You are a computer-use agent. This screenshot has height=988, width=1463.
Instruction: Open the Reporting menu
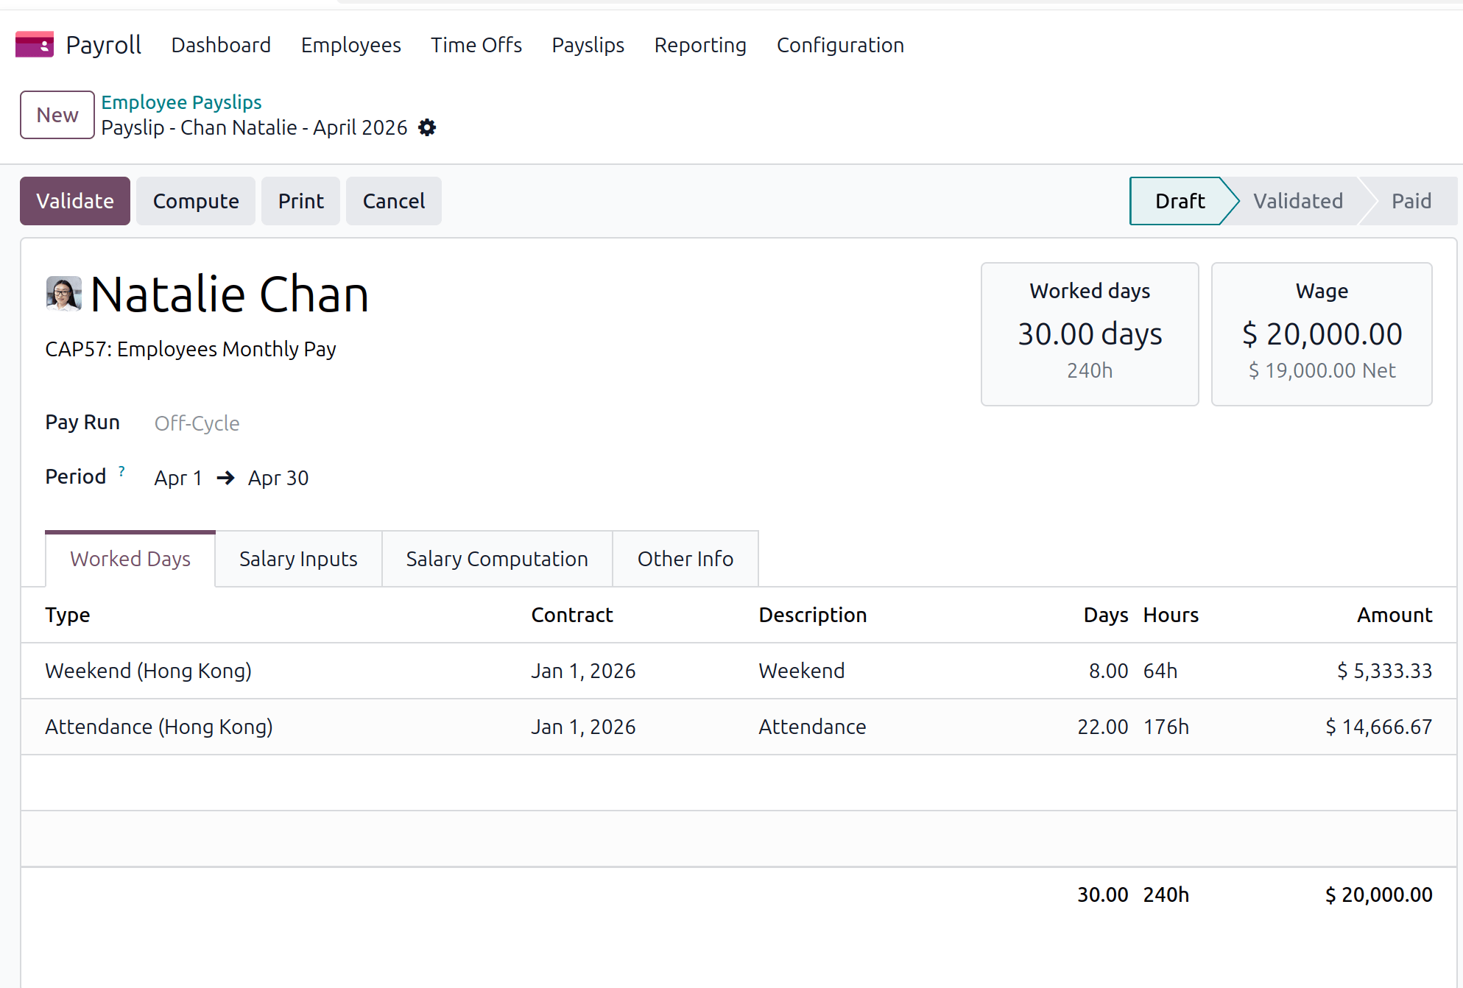(x=700, y=45)
